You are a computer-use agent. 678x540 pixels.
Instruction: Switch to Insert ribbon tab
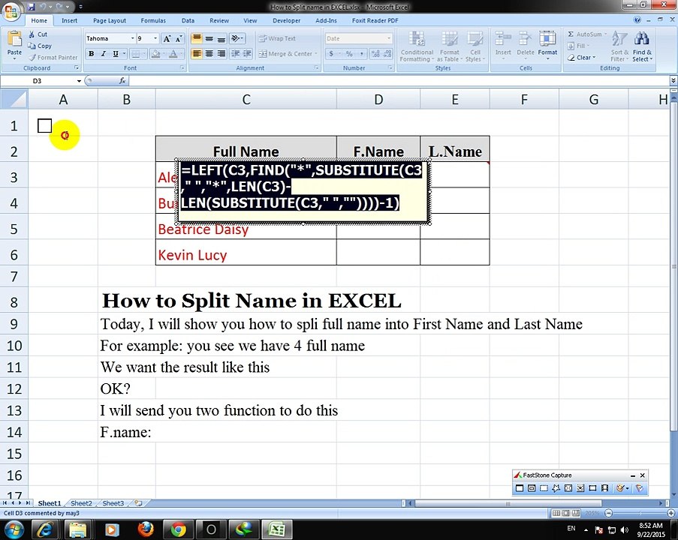pos(69,20)
